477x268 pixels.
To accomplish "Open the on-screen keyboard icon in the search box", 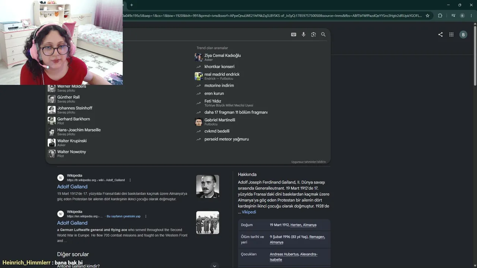I will click(x=294, y=35).
